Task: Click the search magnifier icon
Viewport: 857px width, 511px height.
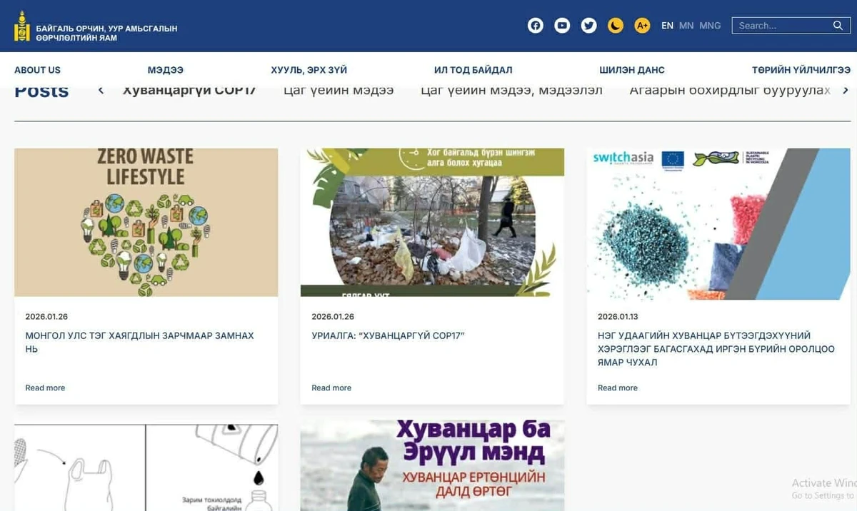Action: click(838, 26)
